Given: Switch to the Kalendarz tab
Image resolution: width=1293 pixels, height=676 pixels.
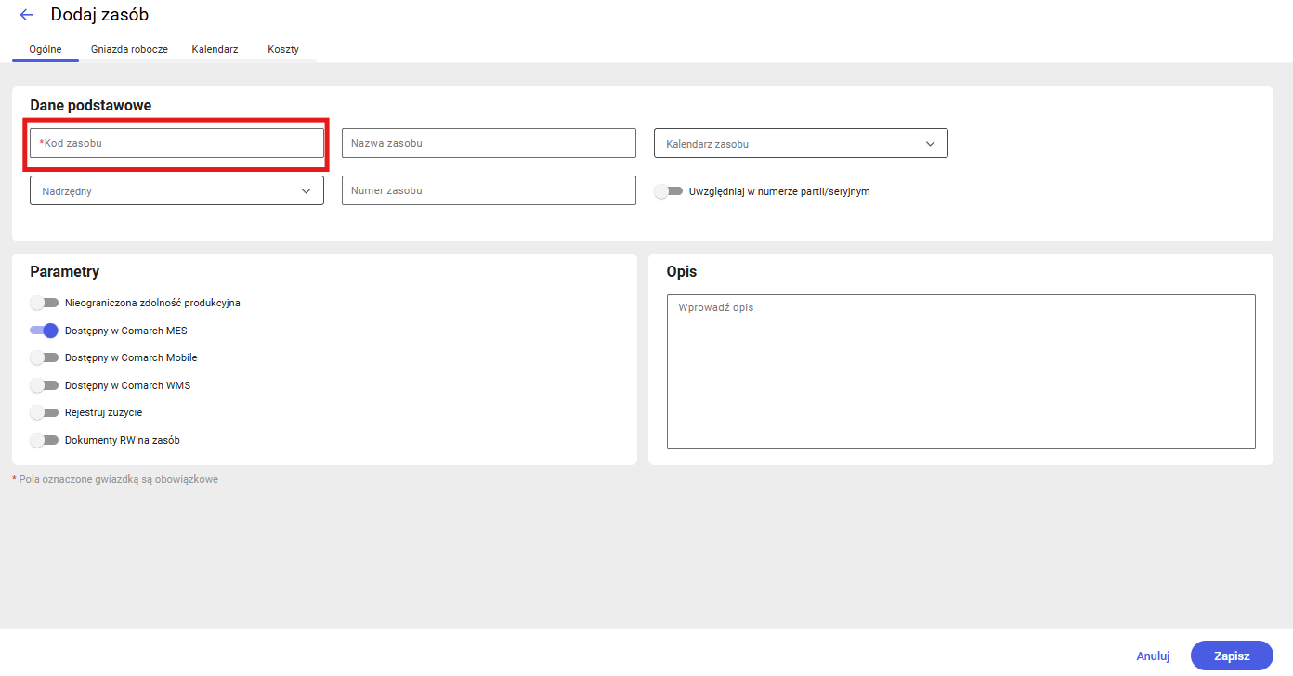Looking at the screenshot, I should click(x=215, y=49).
